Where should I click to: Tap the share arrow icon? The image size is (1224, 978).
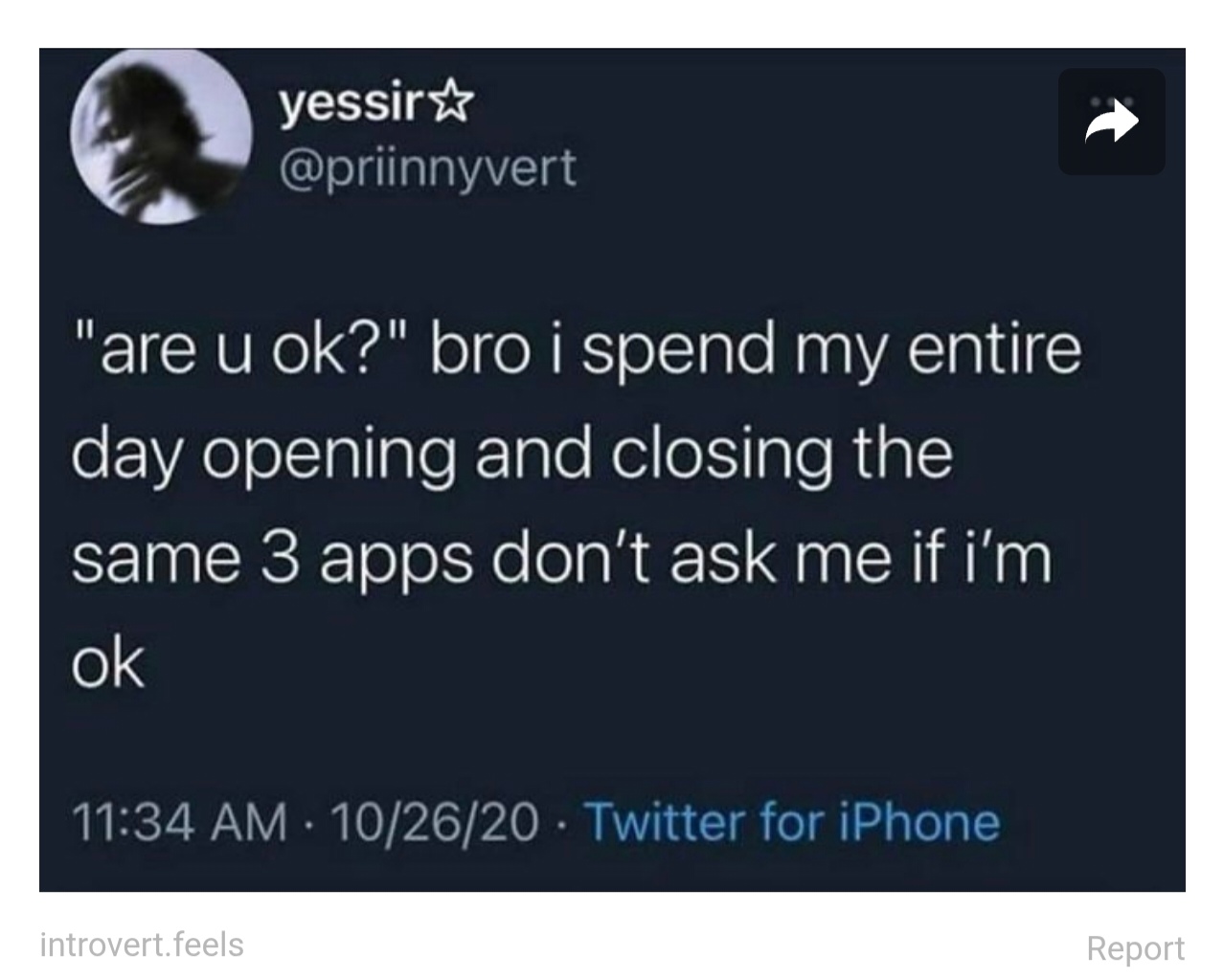[1112, 123]
